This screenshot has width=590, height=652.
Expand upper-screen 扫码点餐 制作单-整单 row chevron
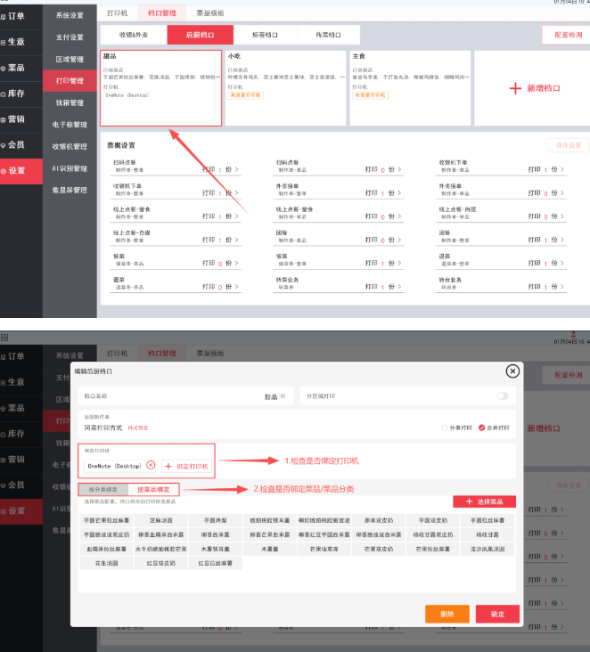click(237, 169)
